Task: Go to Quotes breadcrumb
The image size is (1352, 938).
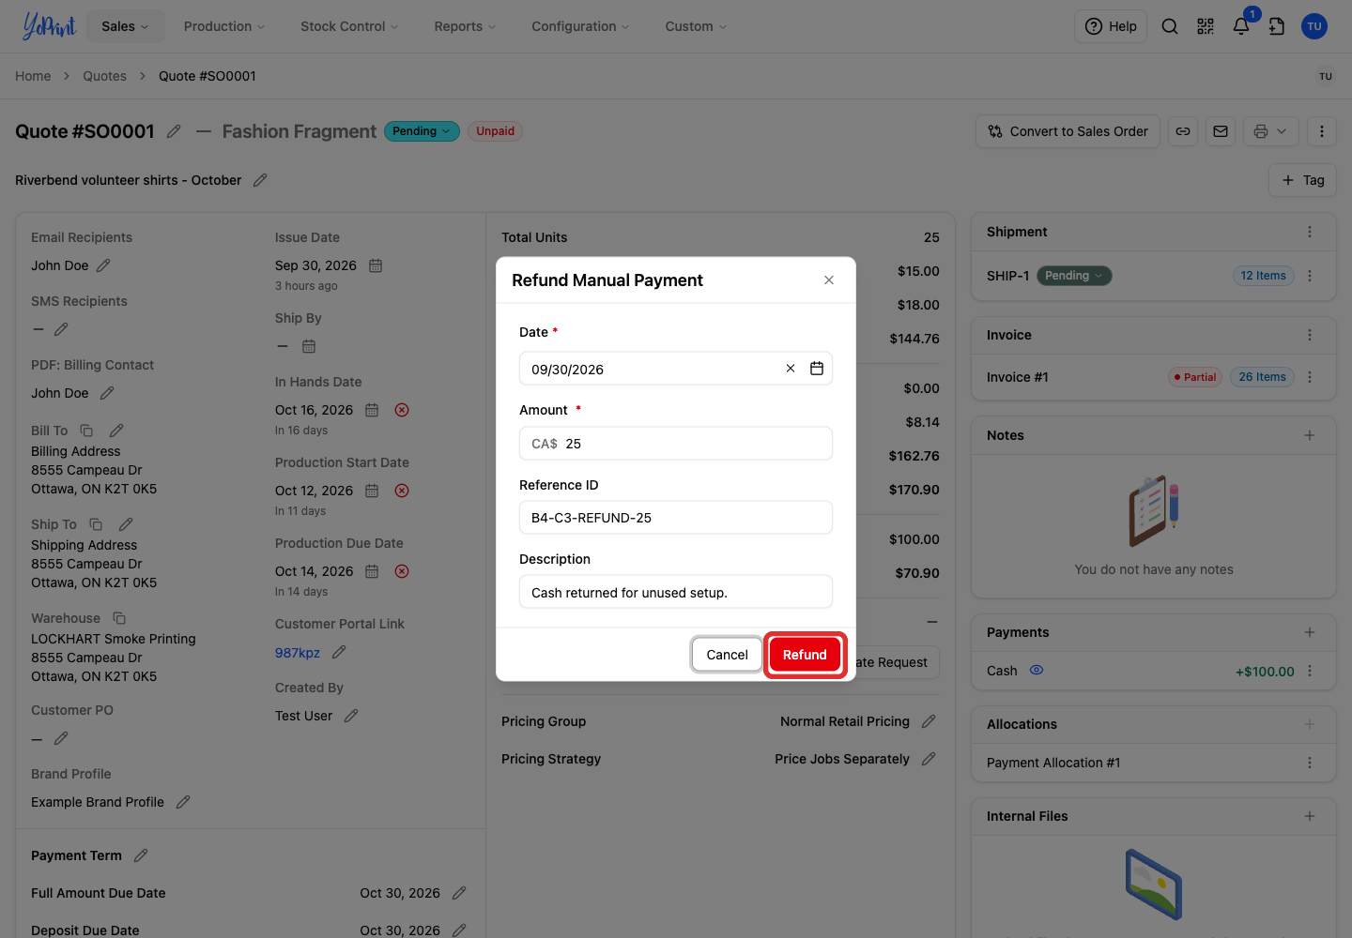Action: click(x=104, y=76)
